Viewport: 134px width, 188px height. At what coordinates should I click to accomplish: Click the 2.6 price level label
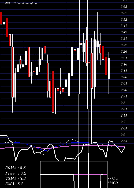[x=123, y=135]
